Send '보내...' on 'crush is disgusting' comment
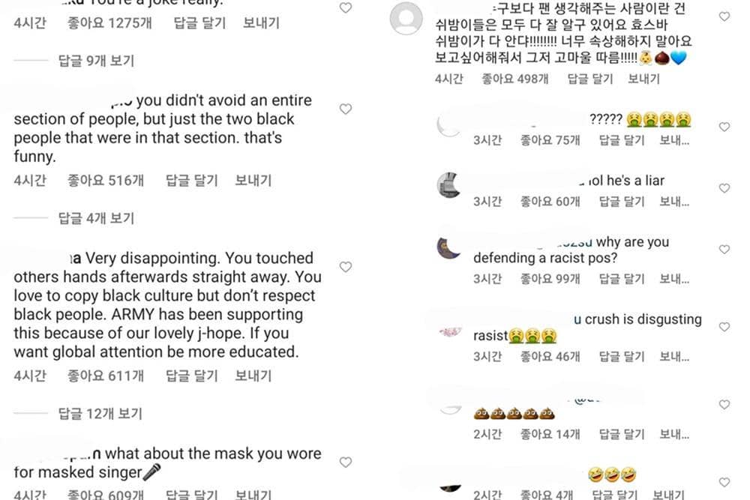 click(x=674, y=357)
